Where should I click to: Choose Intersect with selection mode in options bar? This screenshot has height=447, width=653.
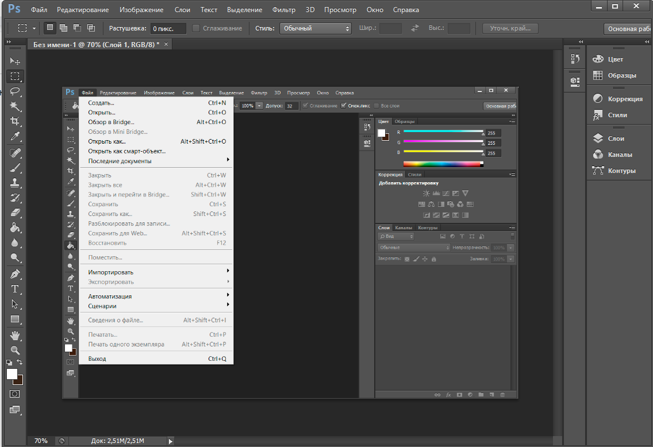click(x=91, y=28)
